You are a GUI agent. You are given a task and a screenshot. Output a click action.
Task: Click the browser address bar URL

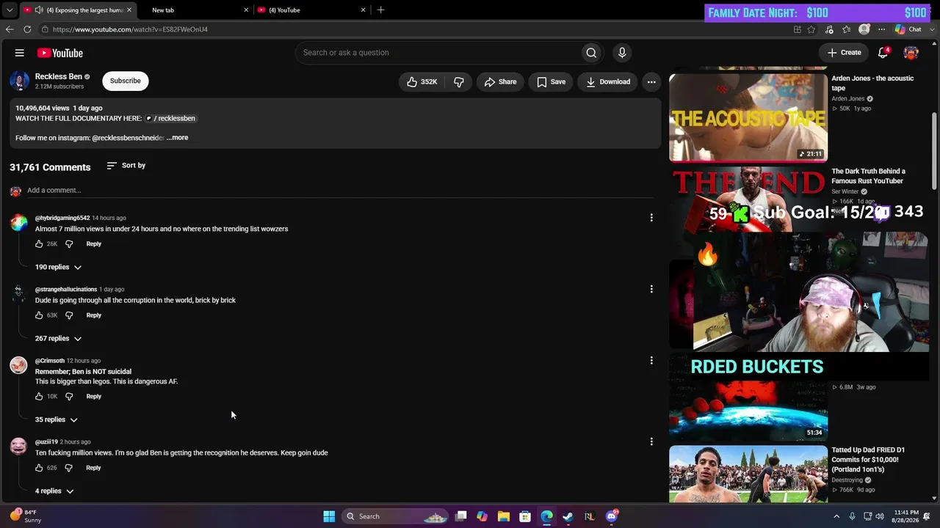pos(130,29)
